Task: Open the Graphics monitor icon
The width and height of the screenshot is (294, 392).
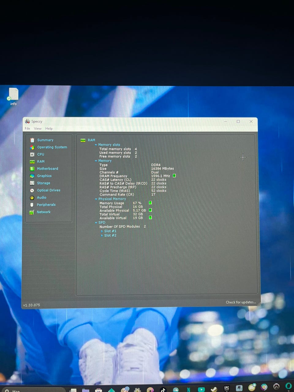Action: tap(32, 176)
